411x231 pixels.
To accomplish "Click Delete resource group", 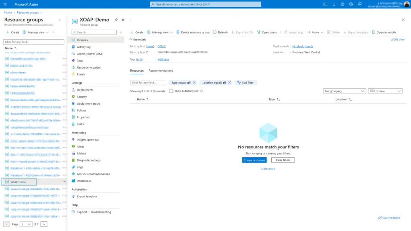I will click(193, 32).
